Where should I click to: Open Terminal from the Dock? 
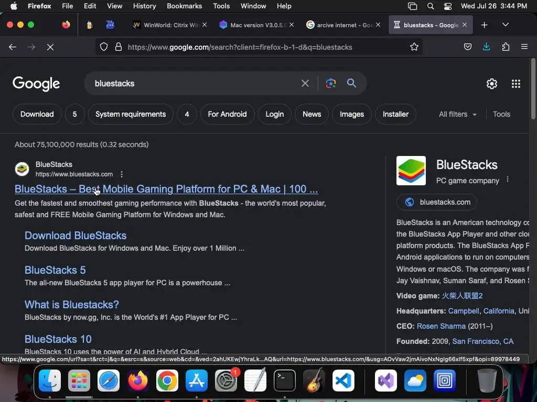(285, 380)
